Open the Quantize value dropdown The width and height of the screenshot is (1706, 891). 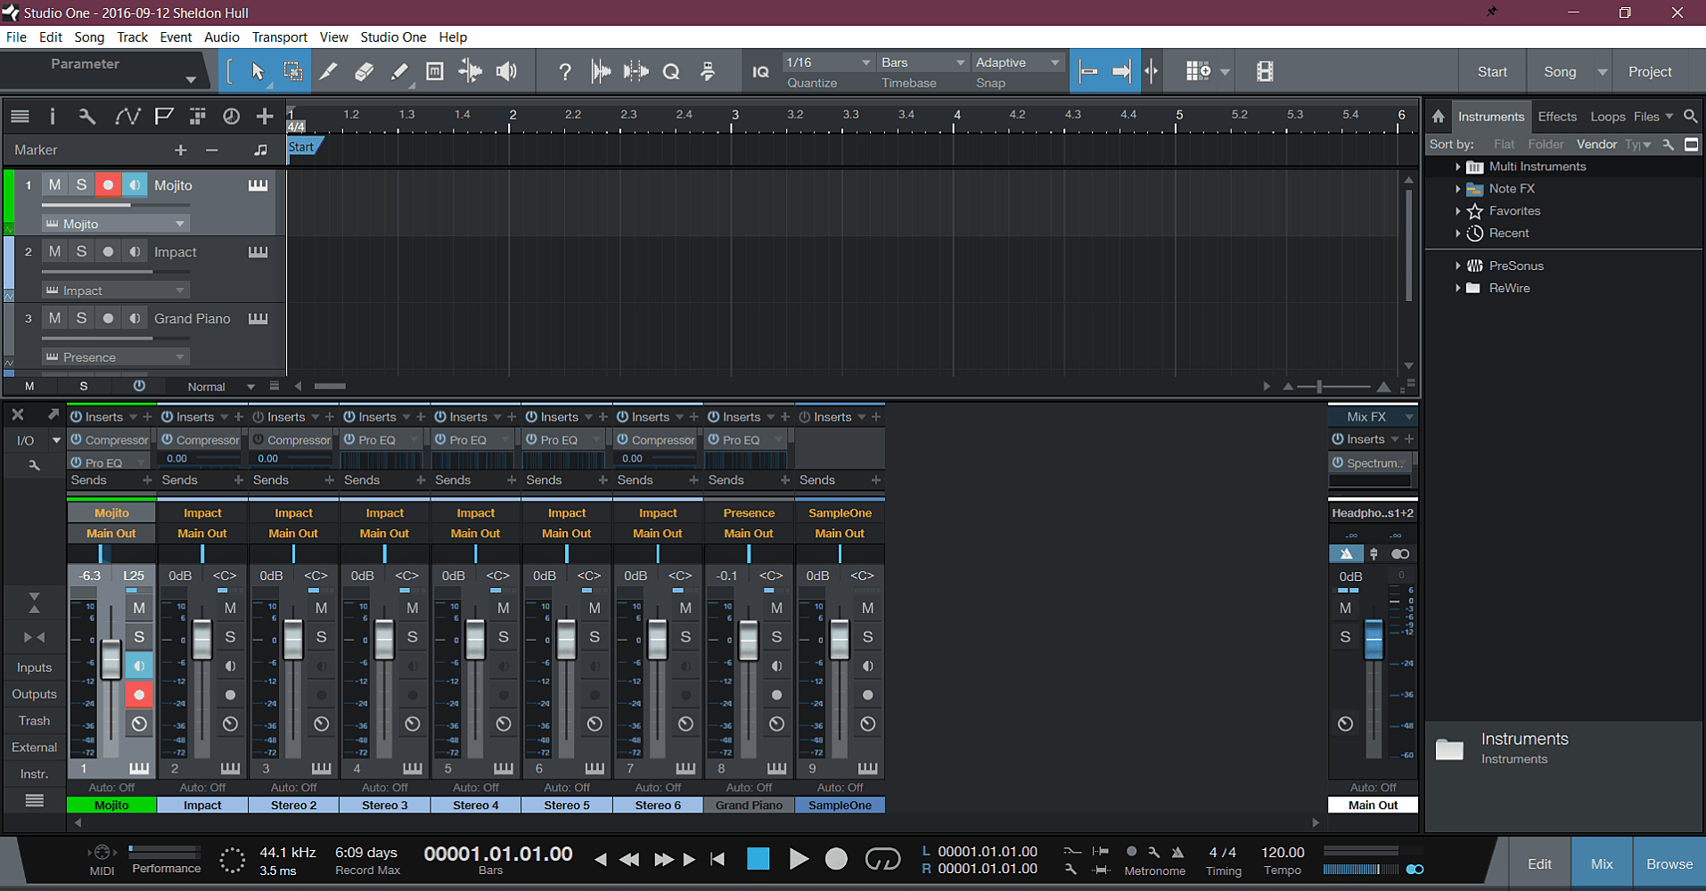(x=828, y=62)
